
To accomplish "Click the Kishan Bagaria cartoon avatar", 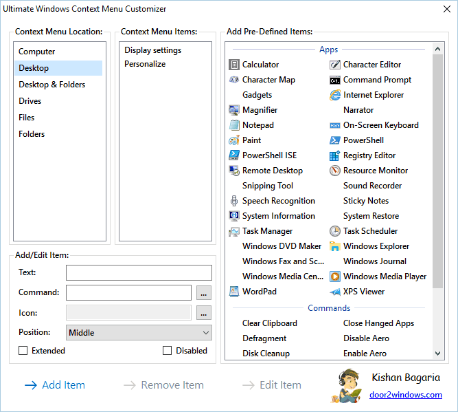I will click(x=347, y=386).
